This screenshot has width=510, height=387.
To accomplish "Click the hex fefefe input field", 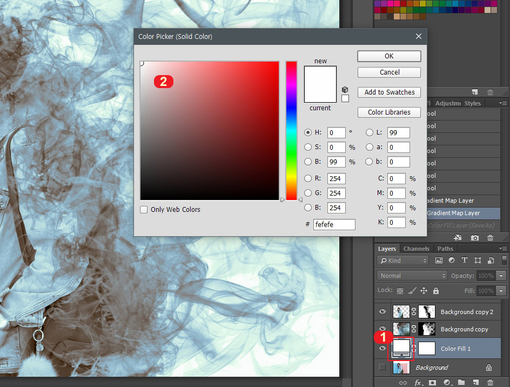I will point(334,224).
